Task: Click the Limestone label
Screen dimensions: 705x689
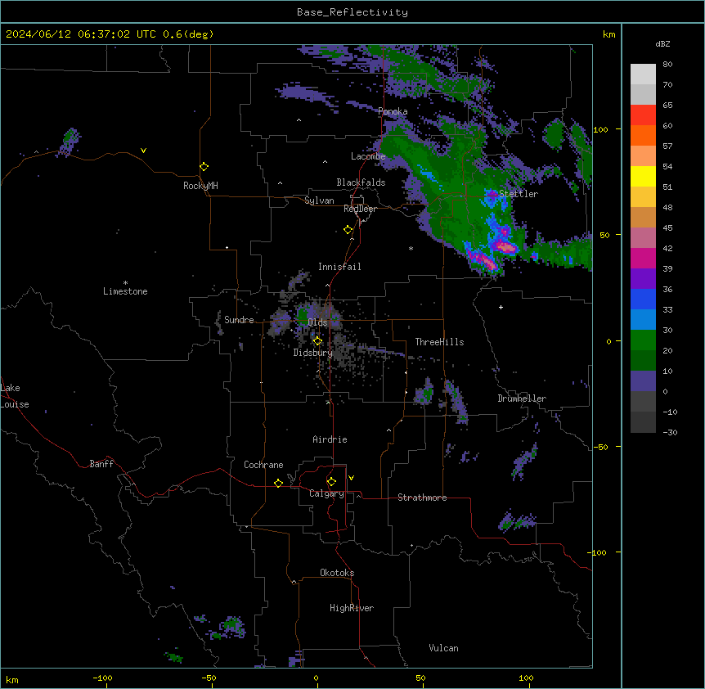Action: (x=125, y=291)
